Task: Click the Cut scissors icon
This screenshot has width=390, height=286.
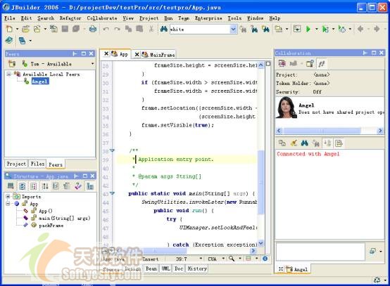Action: click(151, 29)
